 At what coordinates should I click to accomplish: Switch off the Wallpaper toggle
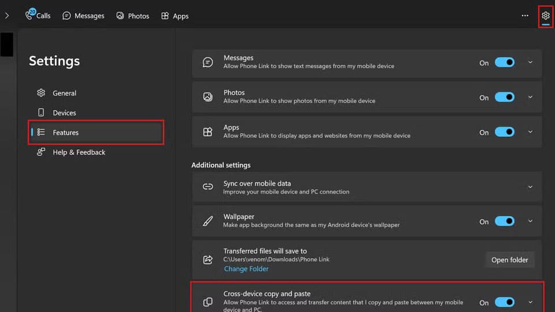pos(504,221)
